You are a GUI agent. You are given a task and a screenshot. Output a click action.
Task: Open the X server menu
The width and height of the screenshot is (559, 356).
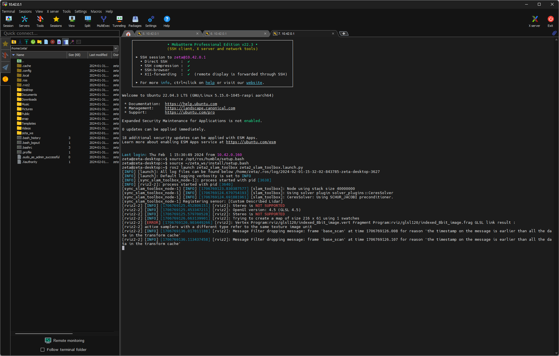coord(53,11)
